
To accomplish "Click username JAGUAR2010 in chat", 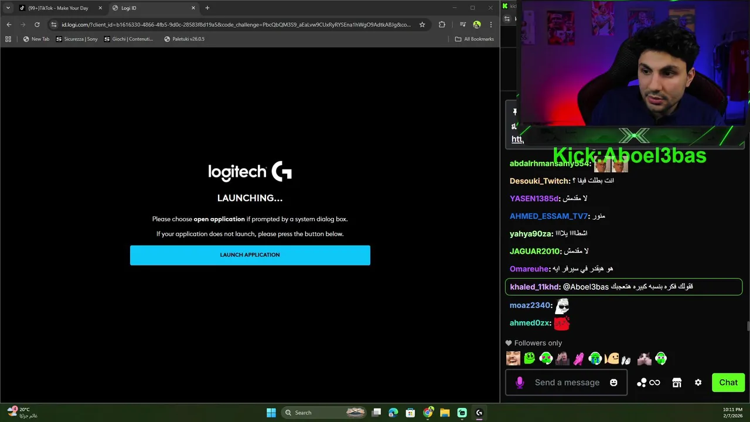I will click(534, 251).
